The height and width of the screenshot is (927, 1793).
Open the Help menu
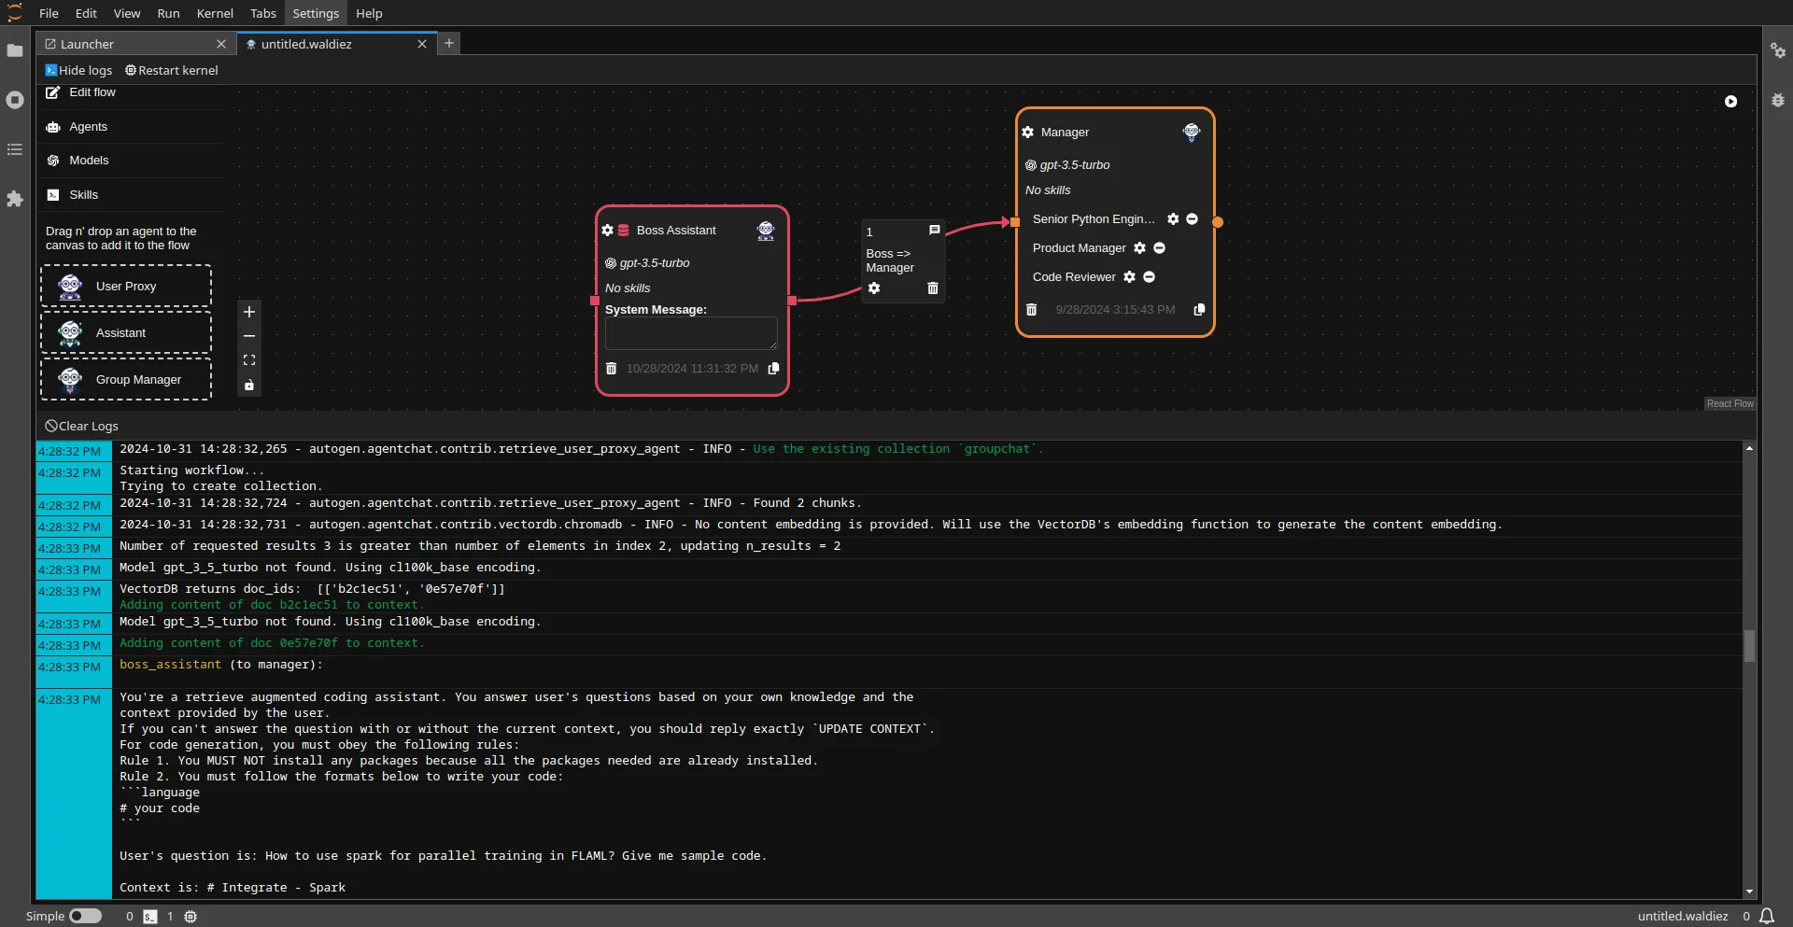pyautogui.click(x=369, y=13)
